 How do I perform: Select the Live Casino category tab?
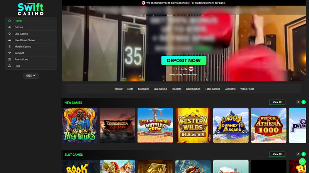pyautogui.click(x=160, y=89)
